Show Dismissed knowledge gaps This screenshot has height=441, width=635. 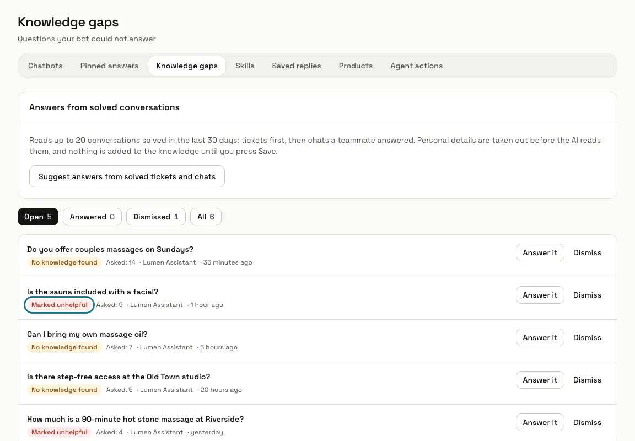(x=156, y=217)
